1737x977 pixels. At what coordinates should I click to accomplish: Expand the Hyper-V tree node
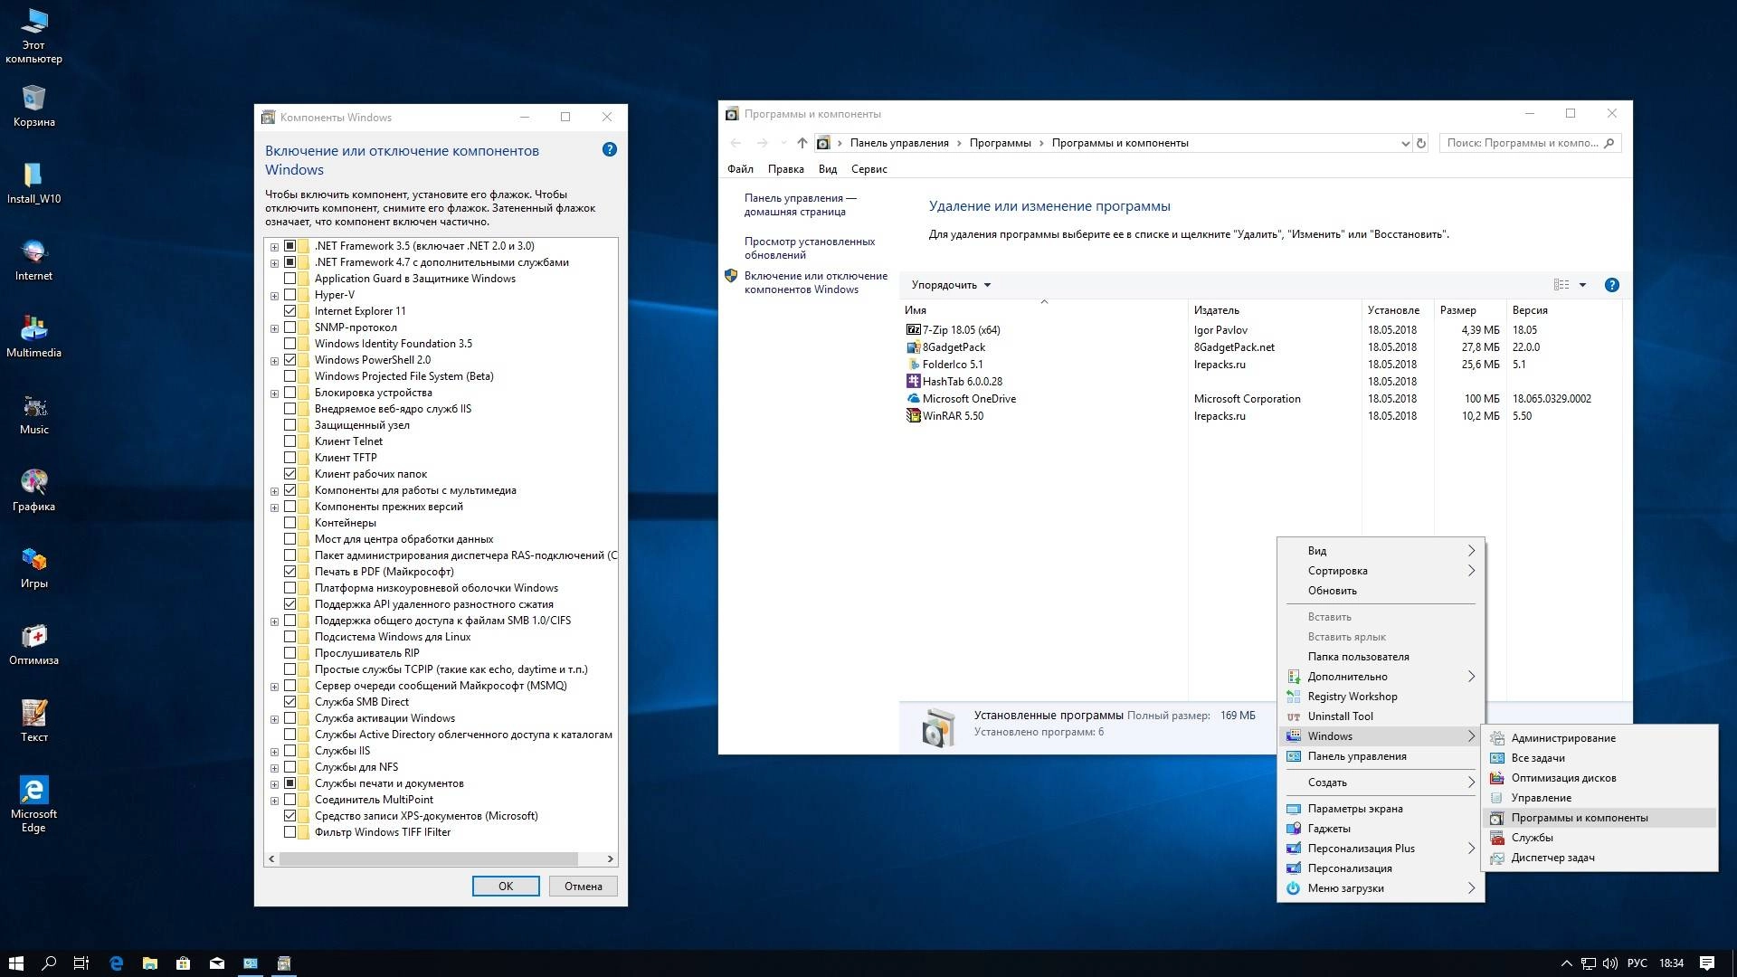click(274, 296)
